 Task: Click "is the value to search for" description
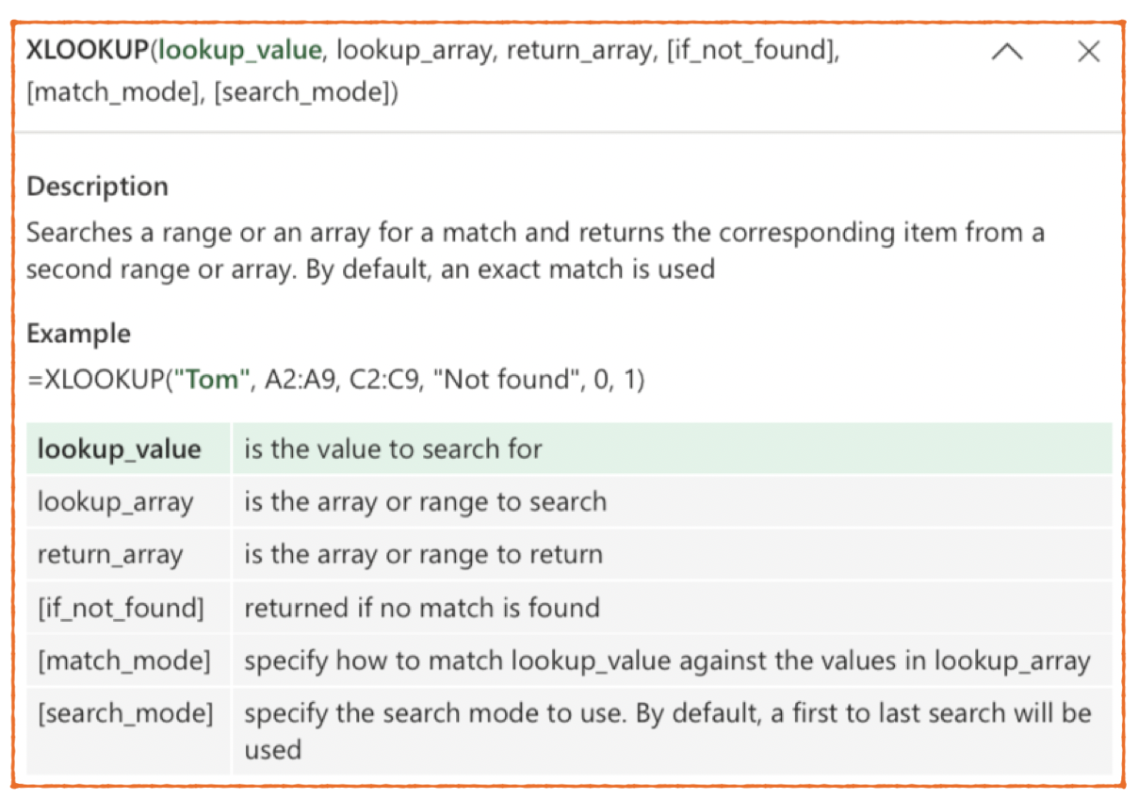tap(393, 449)
